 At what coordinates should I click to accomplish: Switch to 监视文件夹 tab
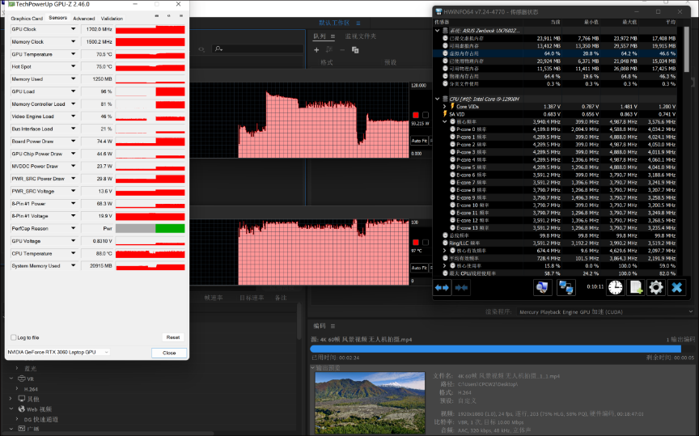pyautogui.click(x=361, y=36)
